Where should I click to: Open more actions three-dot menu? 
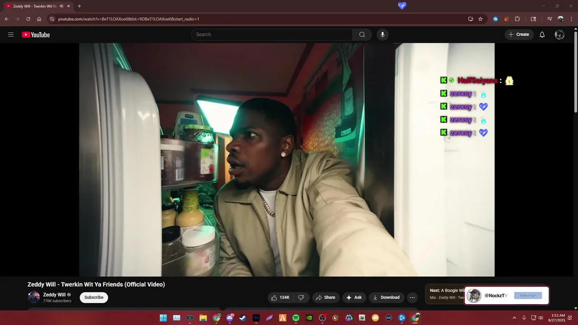click(x=412, y=297)
